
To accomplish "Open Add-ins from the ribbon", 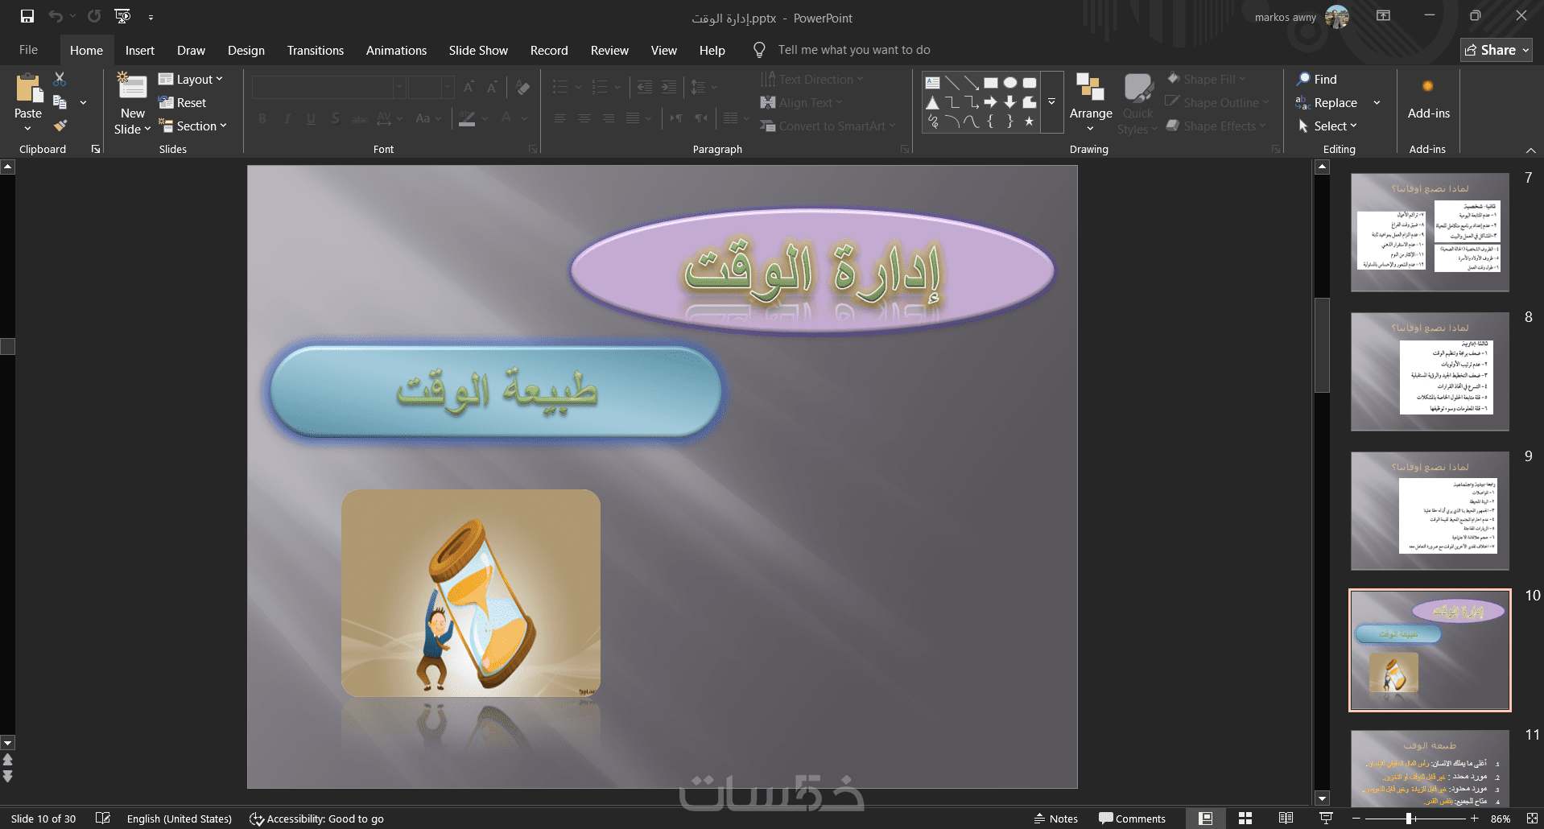I will [x=1428, y=101].
